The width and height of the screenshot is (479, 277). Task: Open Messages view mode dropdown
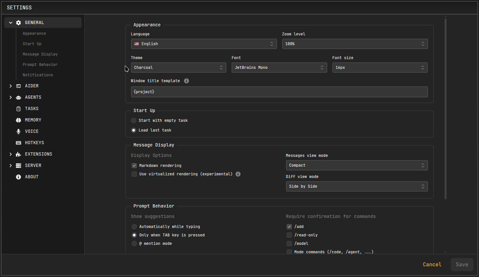357,165
